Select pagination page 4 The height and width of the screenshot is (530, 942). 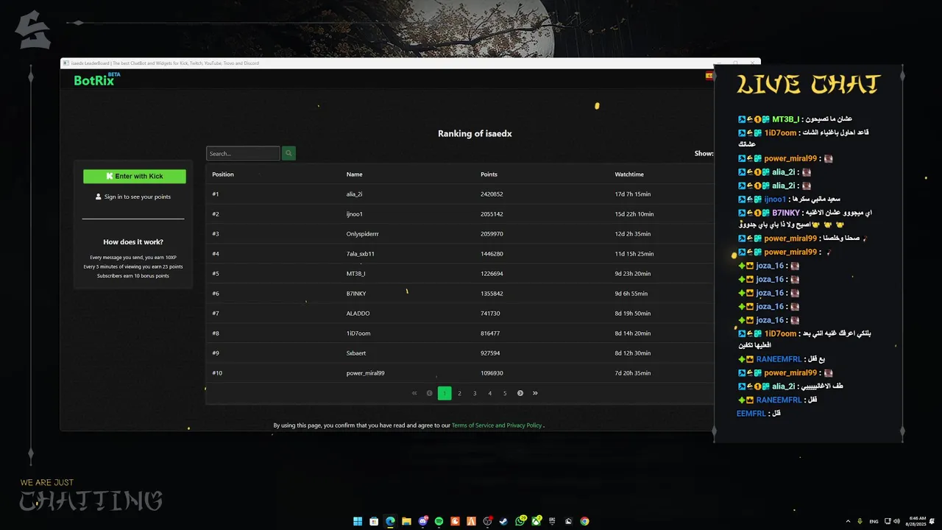pos(490,393)
